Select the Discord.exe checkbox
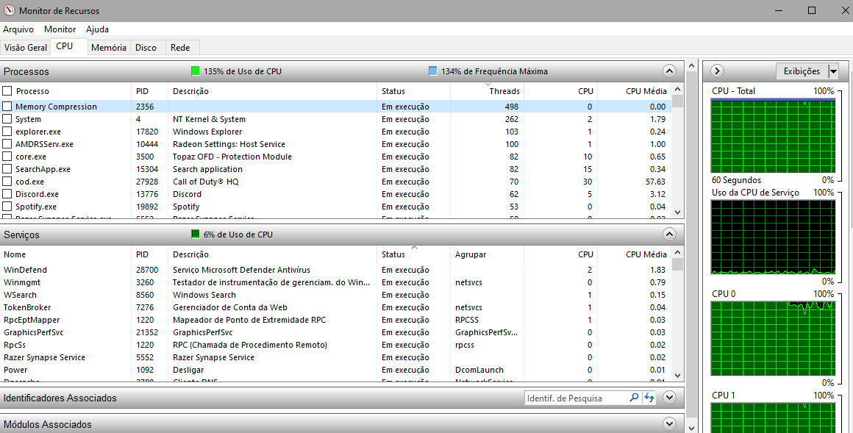Viewport: 853px width, 433px height. (x=7, y=194)
